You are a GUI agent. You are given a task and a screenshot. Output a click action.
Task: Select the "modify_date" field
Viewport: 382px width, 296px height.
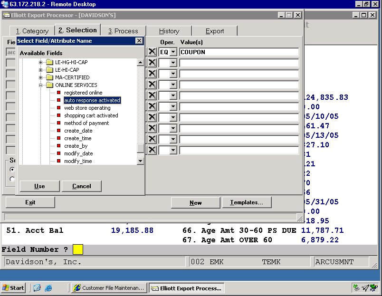78,153
